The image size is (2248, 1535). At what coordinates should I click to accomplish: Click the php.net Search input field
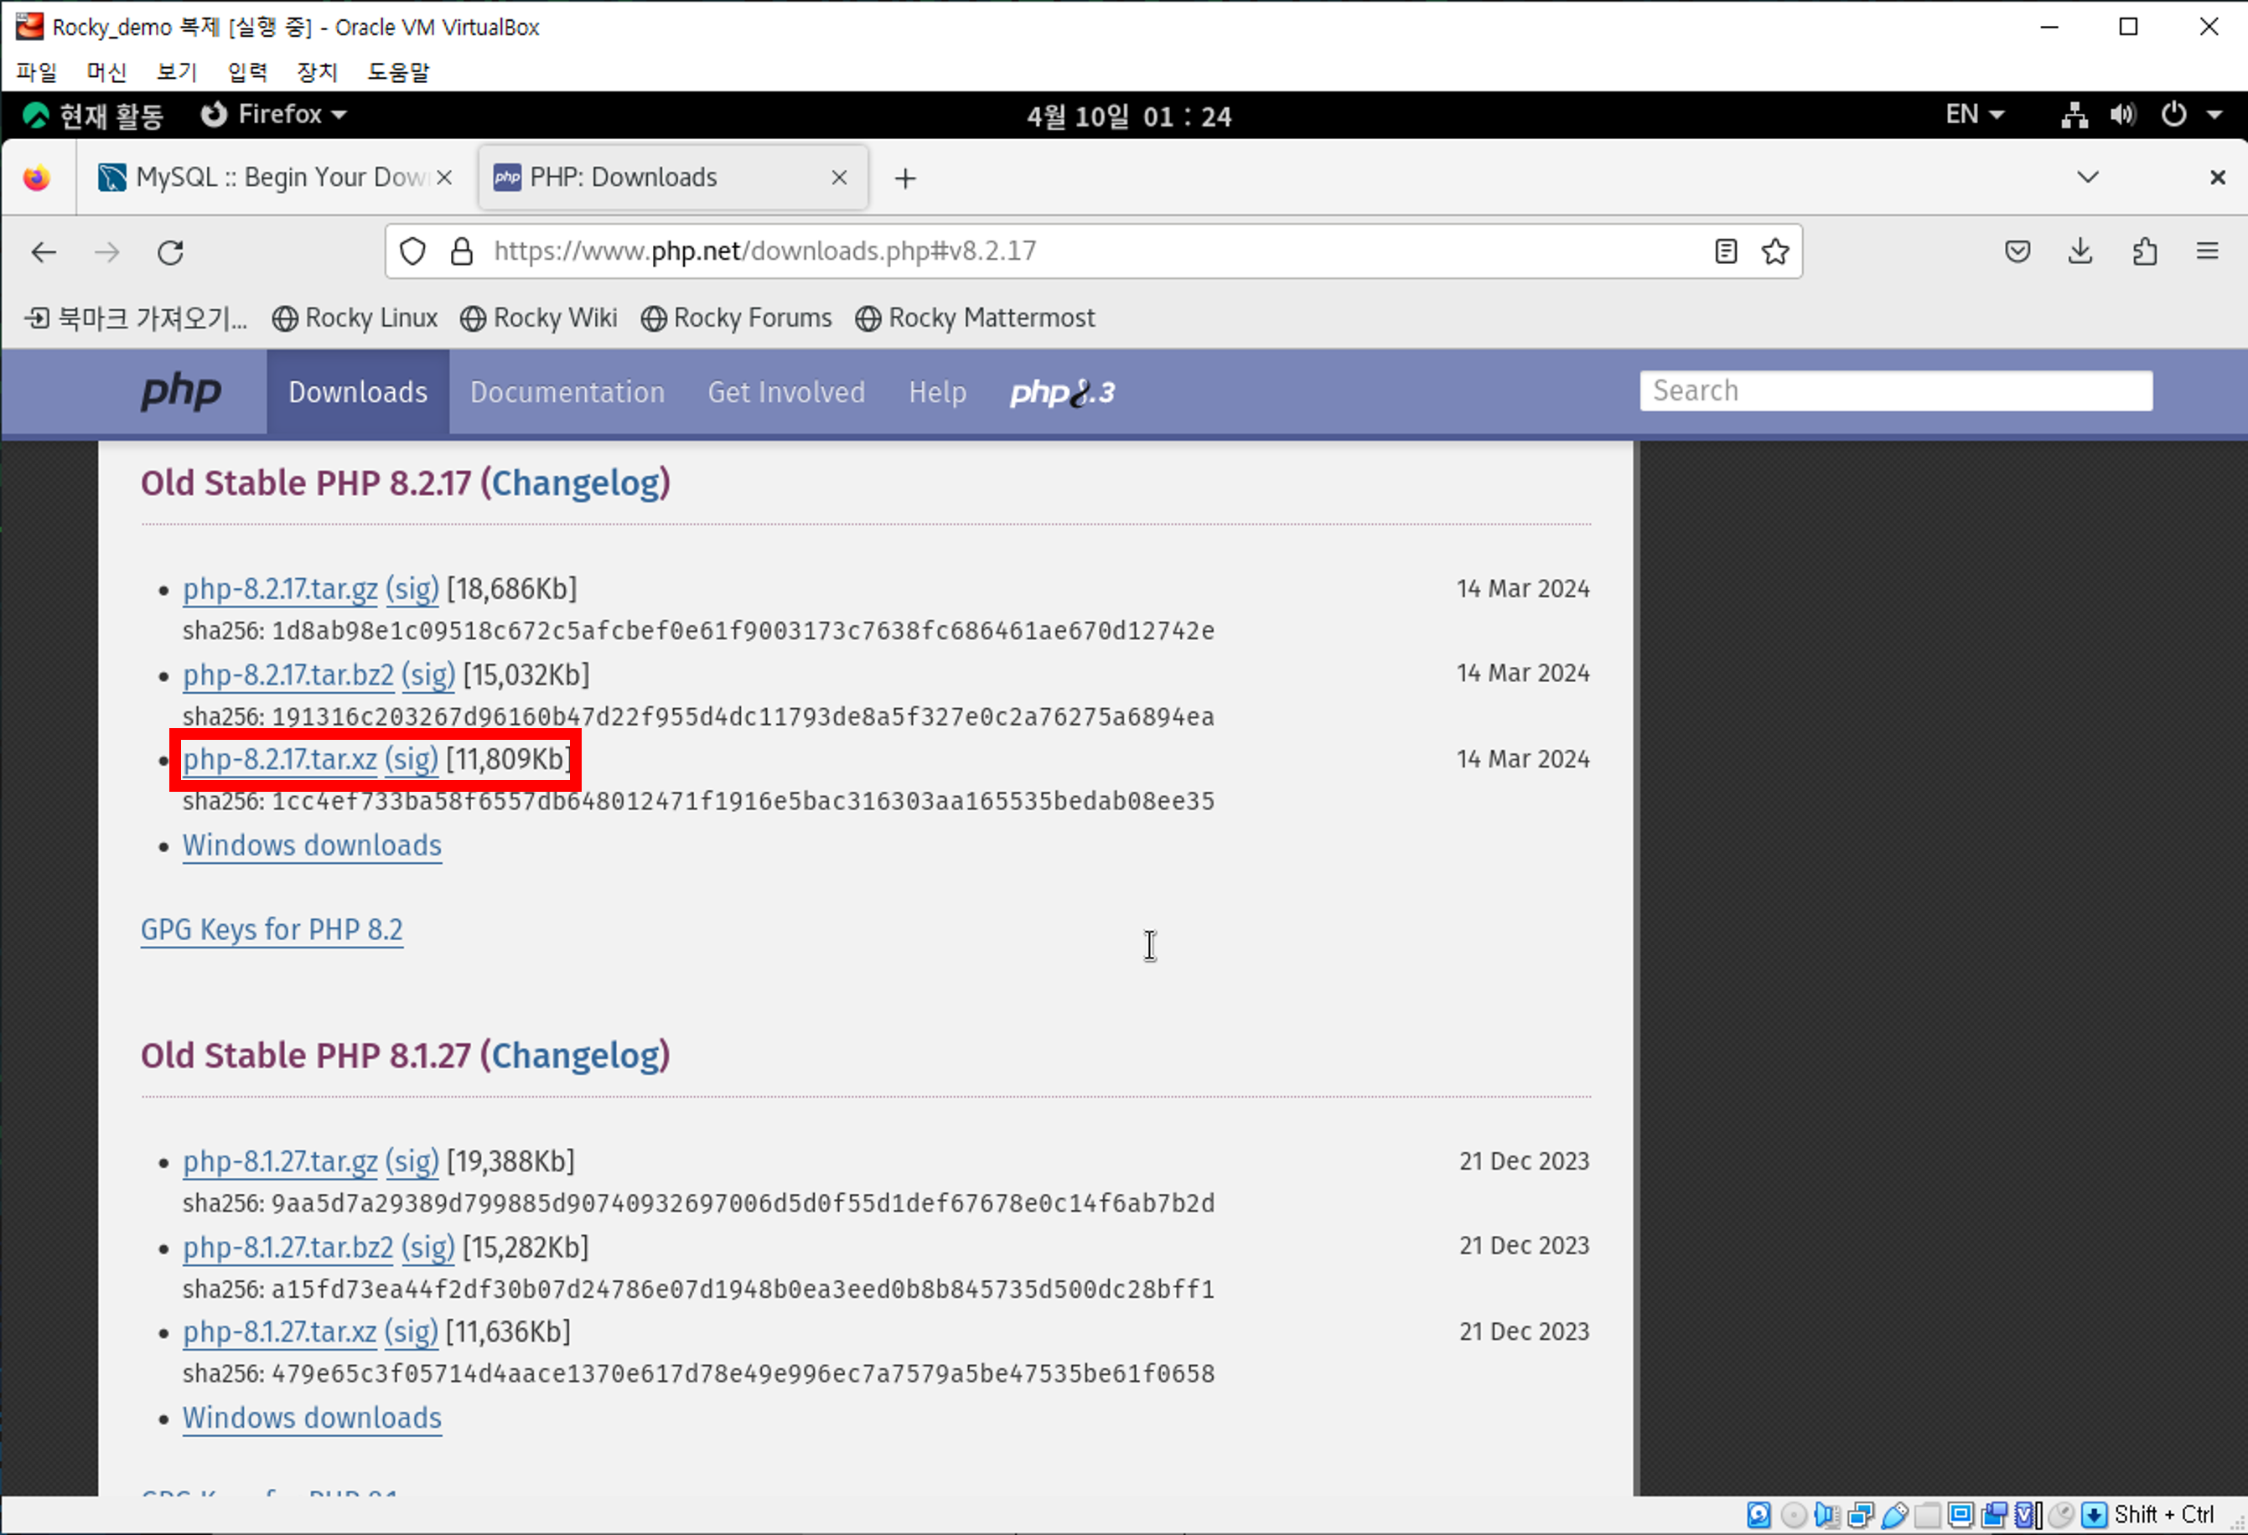1895,390
